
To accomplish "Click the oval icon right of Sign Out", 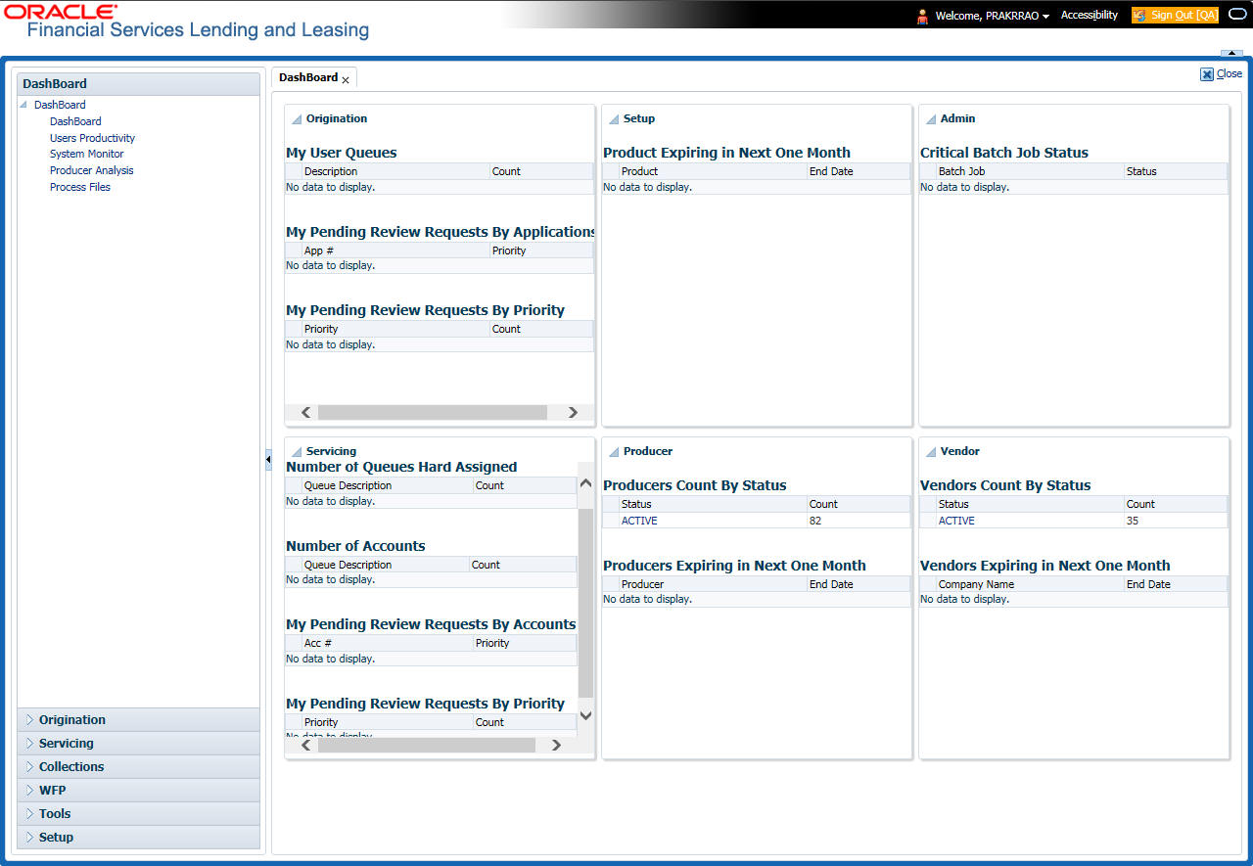I will tap(1236, 15).
